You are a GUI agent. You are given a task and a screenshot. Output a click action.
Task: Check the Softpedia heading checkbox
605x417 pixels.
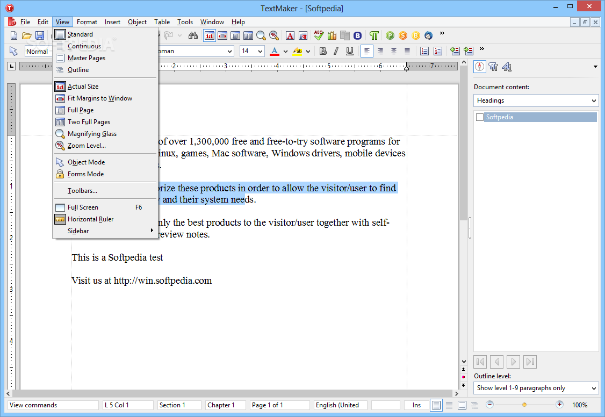click(x=480, y=117)
